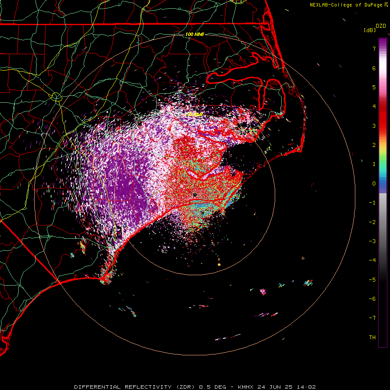Click the black radar site dot at ring center
The image size is (390, 390).
(x=195, y=195)
